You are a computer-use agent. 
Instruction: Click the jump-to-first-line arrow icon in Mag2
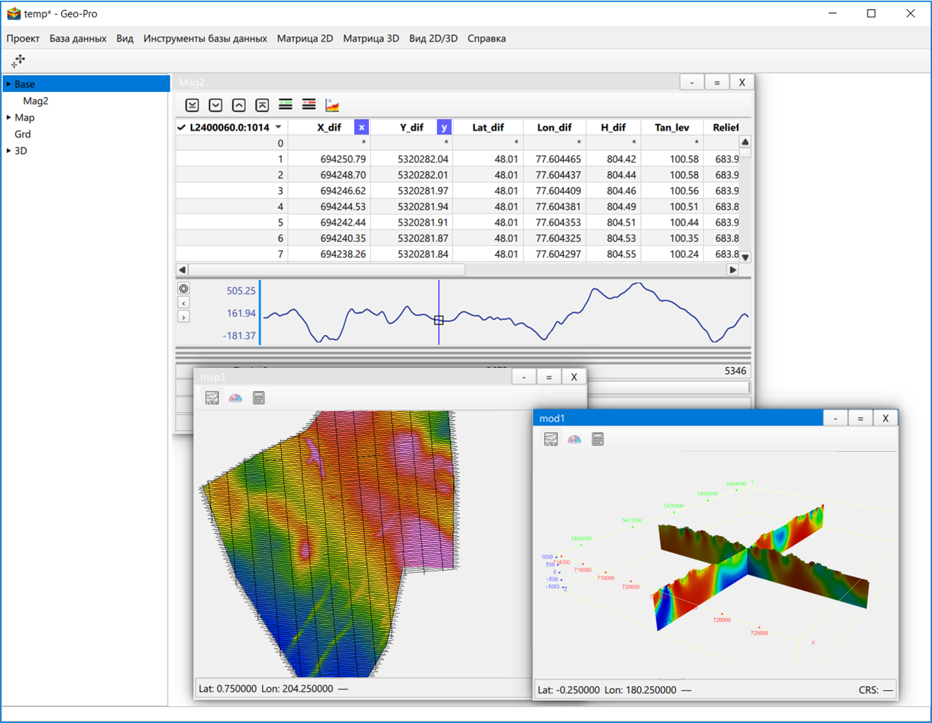pyautogui.click(x=262, y=105)
